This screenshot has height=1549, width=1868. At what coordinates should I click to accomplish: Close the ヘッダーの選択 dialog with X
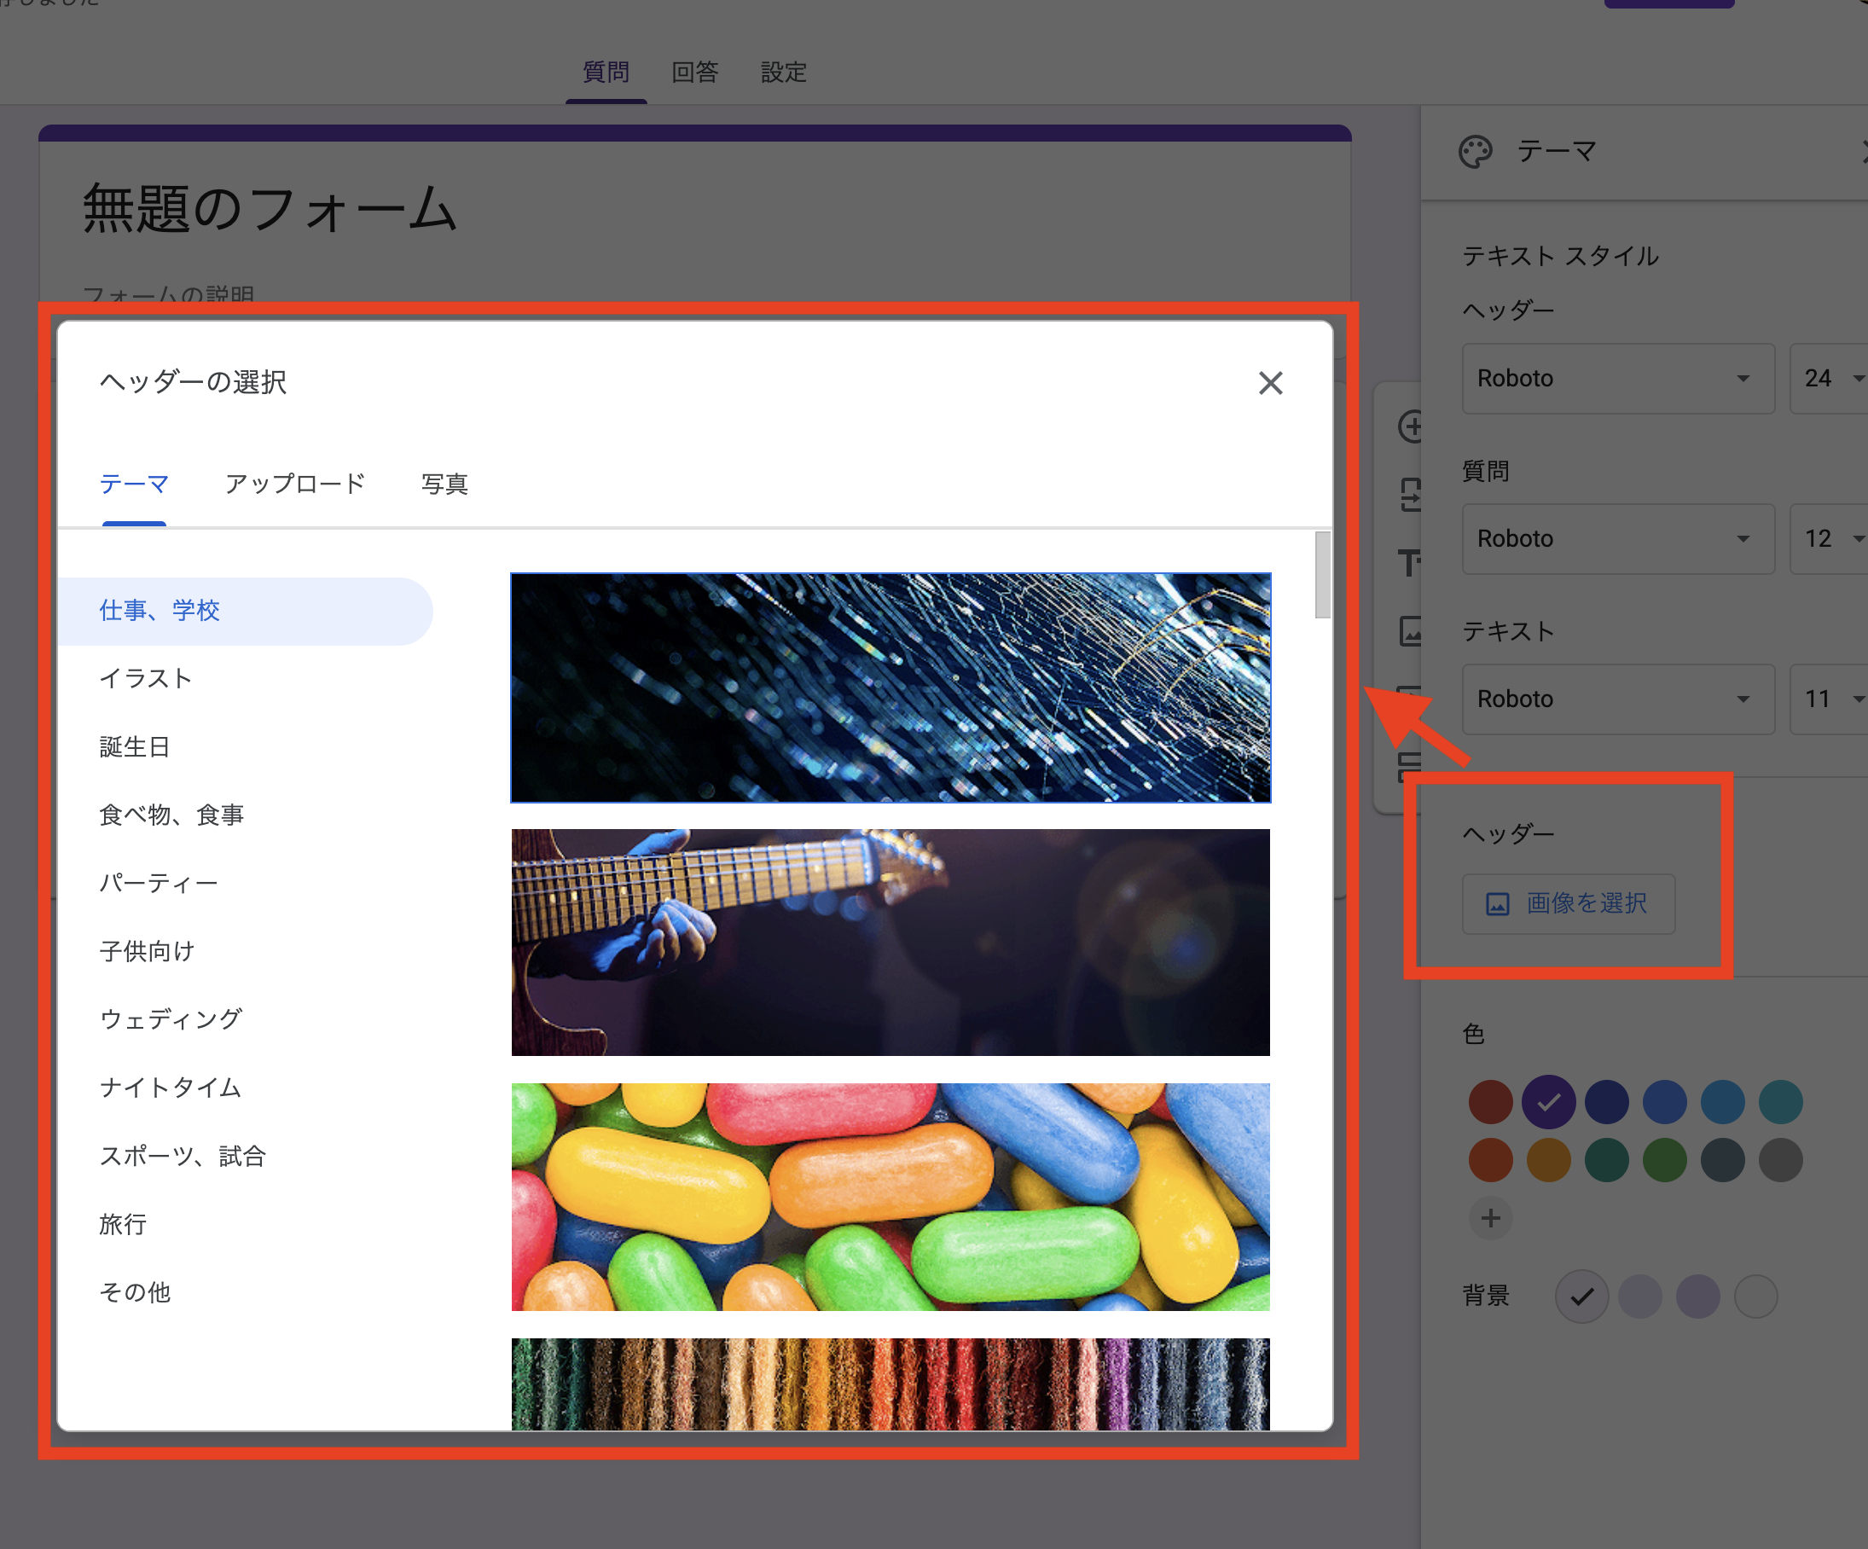[x=1270, y=383]
